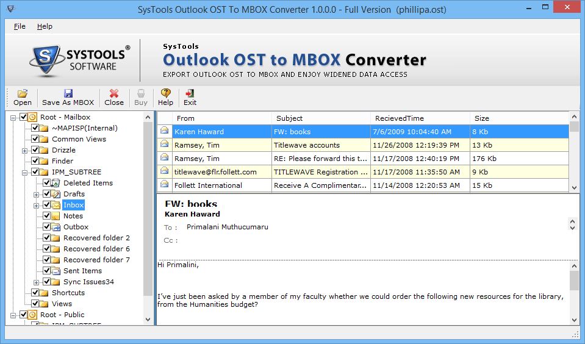Toggle the Outbox folder checkbox

(x=46, y=227)
